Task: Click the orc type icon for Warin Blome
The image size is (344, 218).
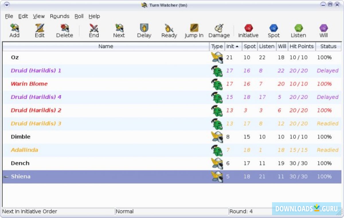Action: tap(217, 84)
